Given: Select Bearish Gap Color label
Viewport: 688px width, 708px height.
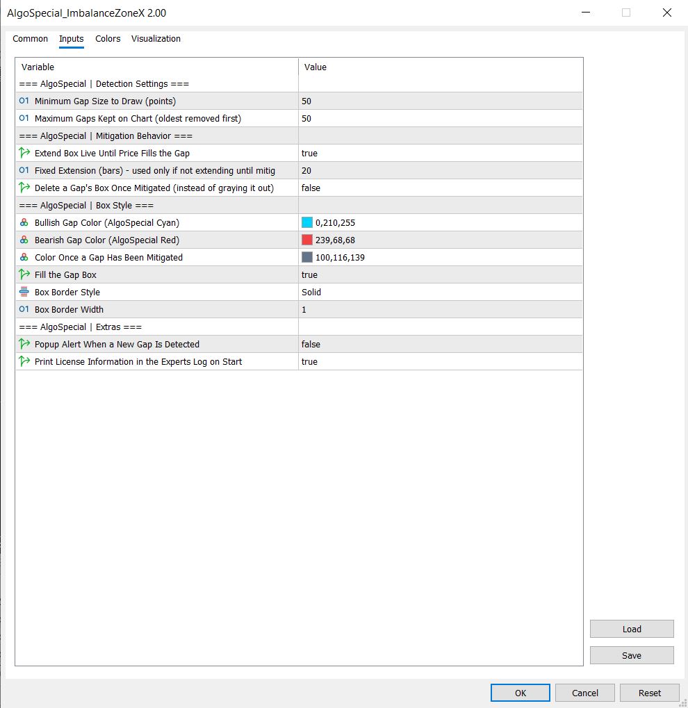Looking at the screenshot, I should tap(107, 240).
